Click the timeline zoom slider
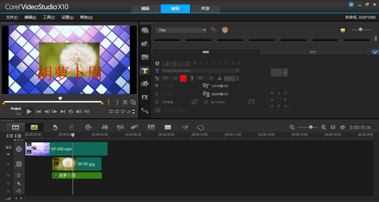 click(311, 127)
